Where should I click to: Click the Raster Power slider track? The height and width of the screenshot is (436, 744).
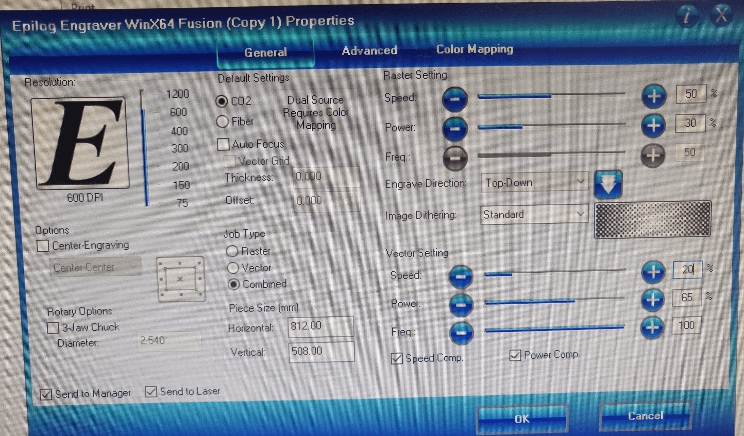pyautogui.click(x=551, y=125)
